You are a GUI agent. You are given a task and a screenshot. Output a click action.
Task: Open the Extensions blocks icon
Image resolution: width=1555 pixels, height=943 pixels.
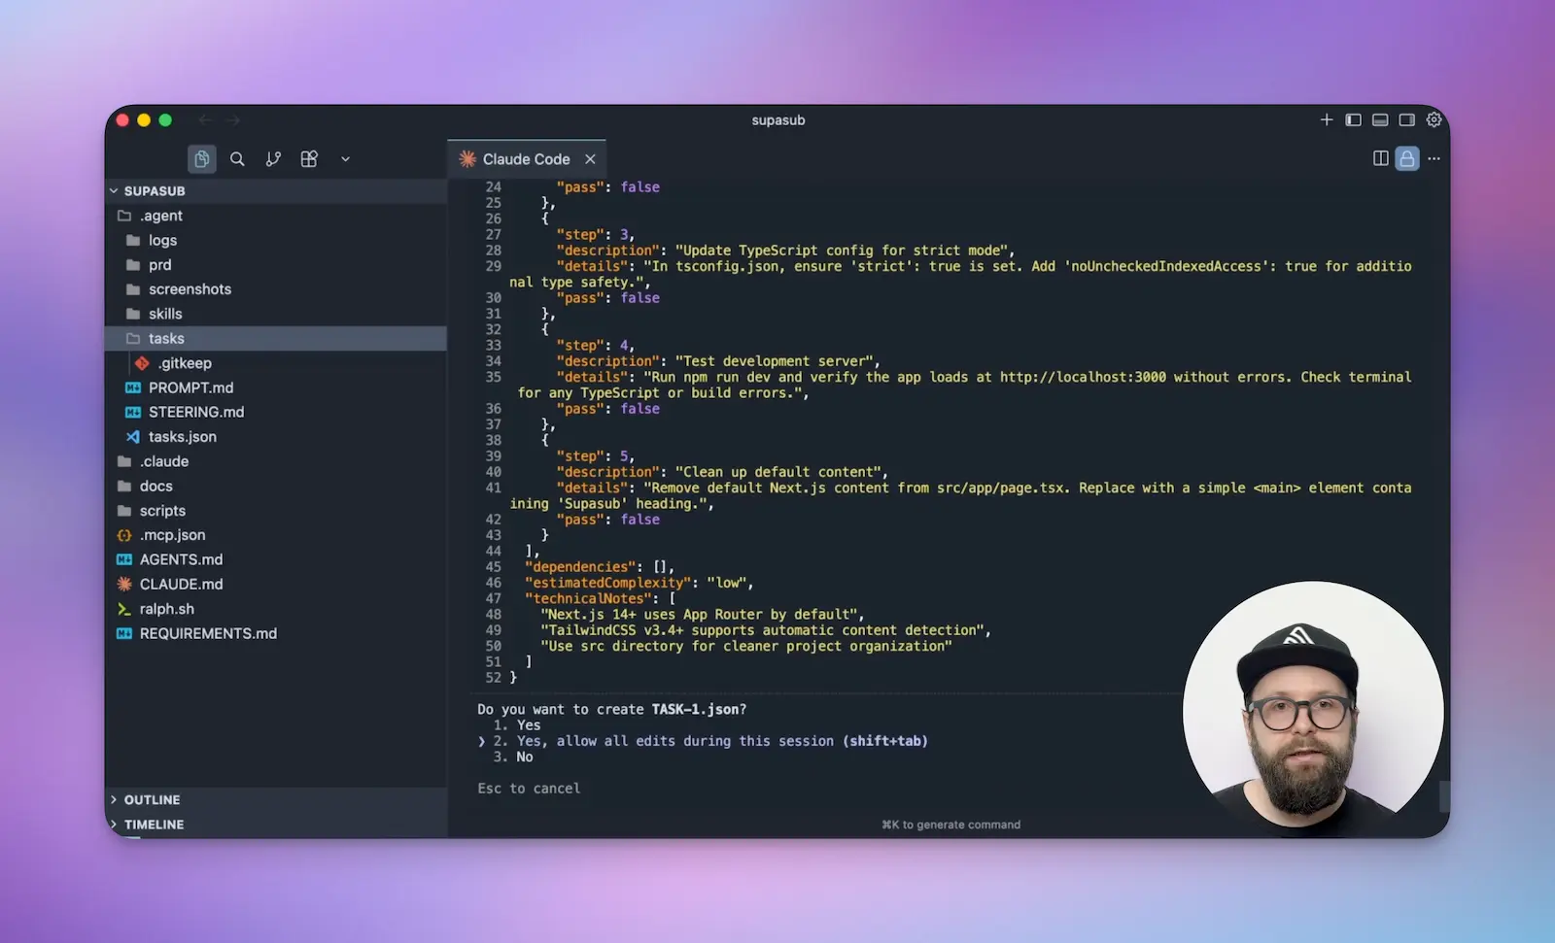(x=309, y=158)
